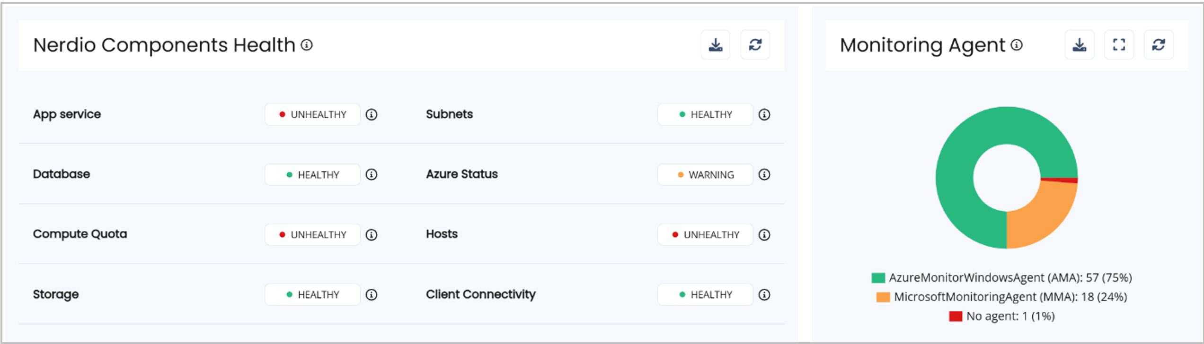Show info for Database status
1204x344 pixels.
coord(372,175)
